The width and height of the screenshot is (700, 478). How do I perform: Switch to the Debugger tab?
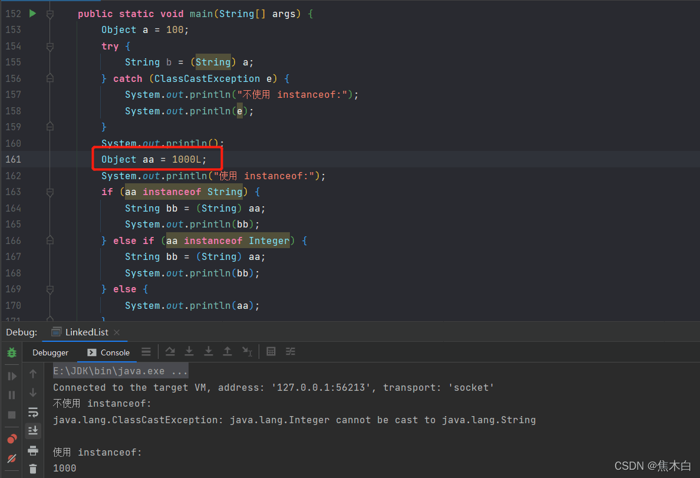pyautogui.click(x=51, y=352)
